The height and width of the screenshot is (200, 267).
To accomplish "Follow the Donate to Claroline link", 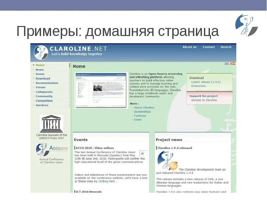I will pyautogui.click(x=204, y=100).
